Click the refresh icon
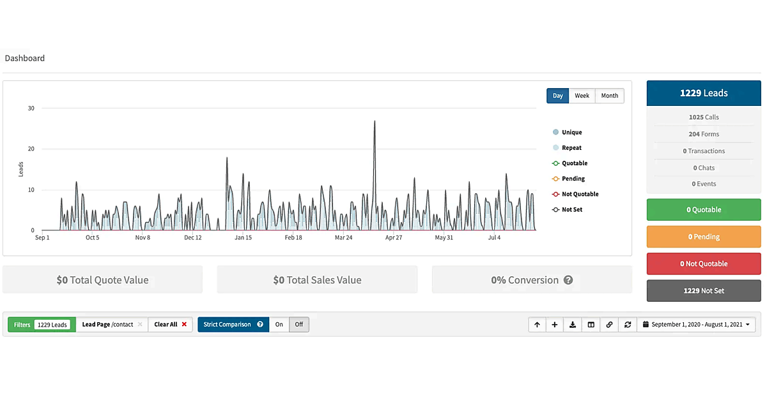Image resolution: width=767 pixels, height=402 pixels. coord(628,325)
